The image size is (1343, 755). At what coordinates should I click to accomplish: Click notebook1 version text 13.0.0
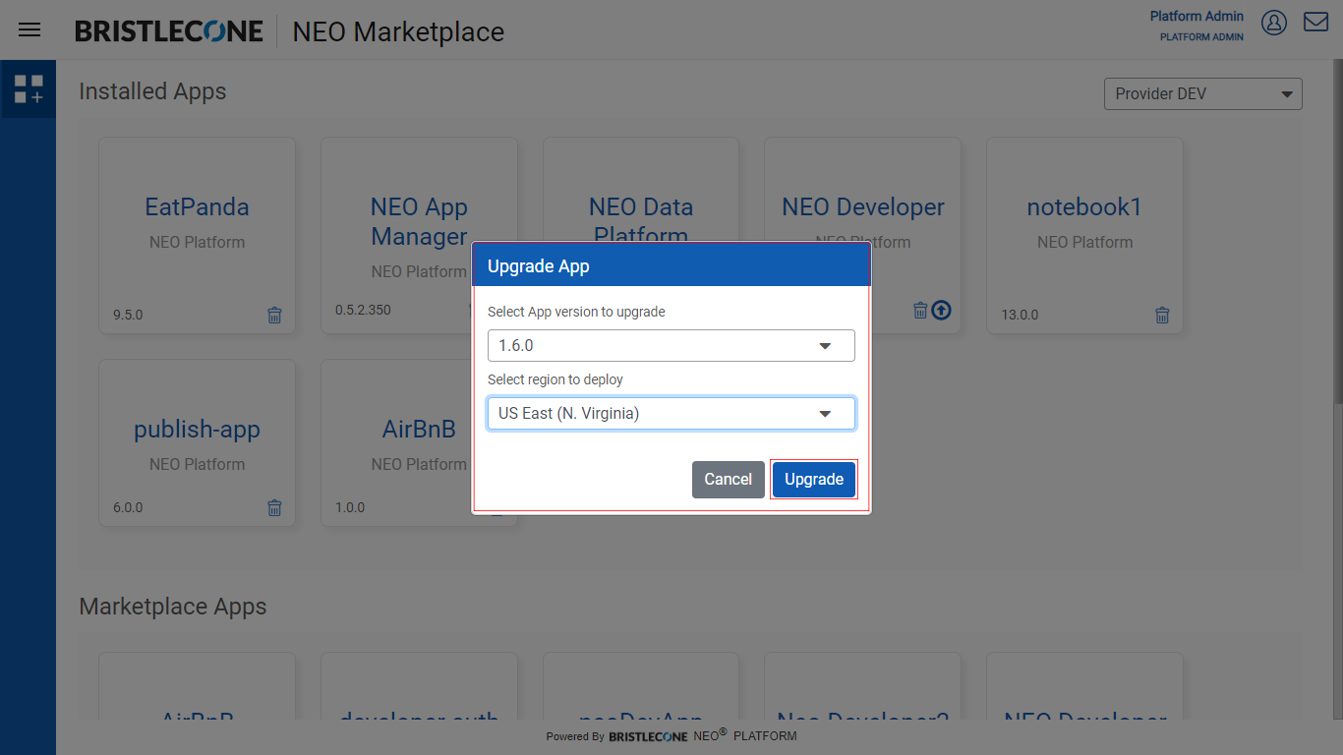pos(1020,316)
